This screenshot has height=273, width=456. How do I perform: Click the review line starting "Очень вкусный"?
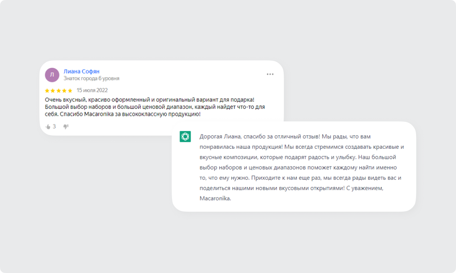150,99
